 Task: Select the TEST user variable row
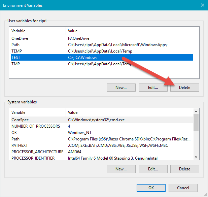pos(102,58)
